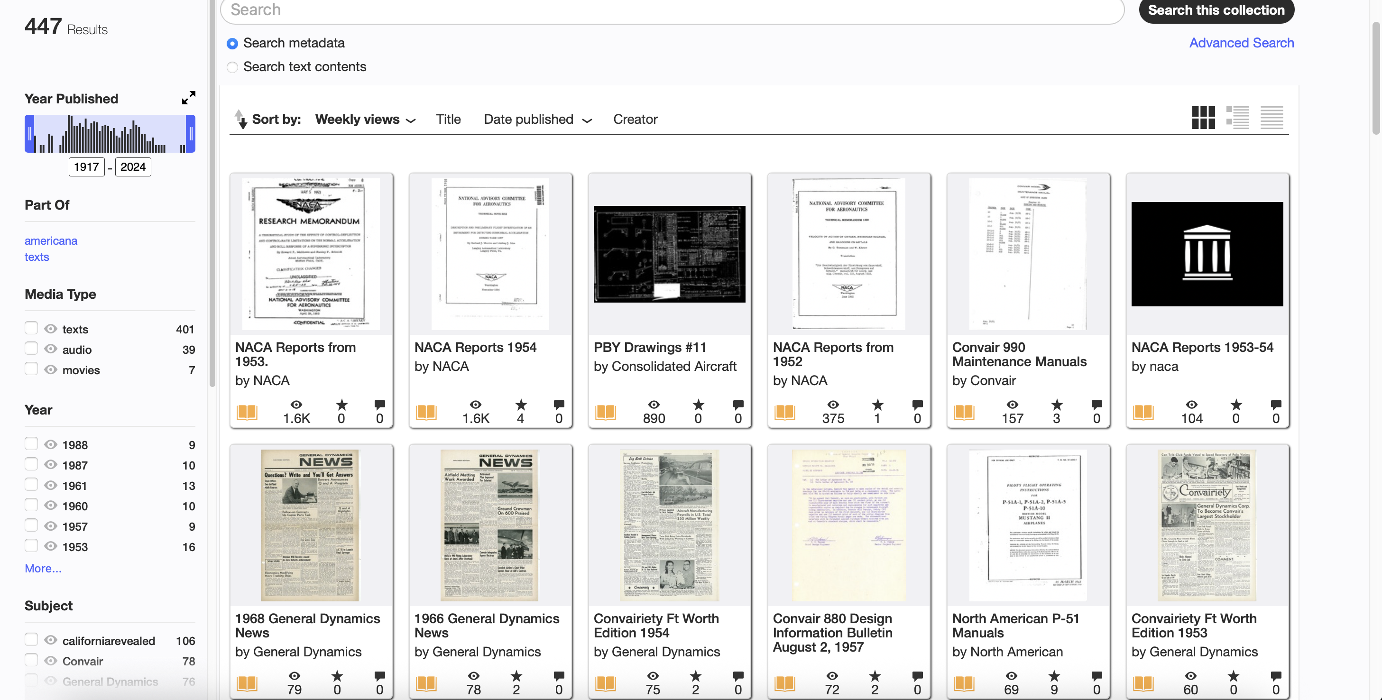This screenshot has height=700, width=1382.
Task: Open the texts collection link under Part Of
Action: [37, 257]
